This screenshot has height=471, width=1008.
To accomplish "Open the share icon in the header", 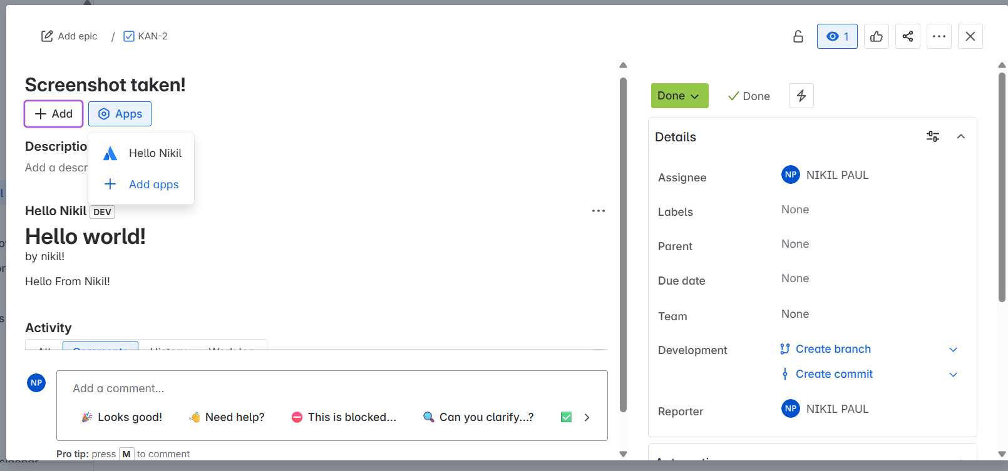I will pos(907,36).
